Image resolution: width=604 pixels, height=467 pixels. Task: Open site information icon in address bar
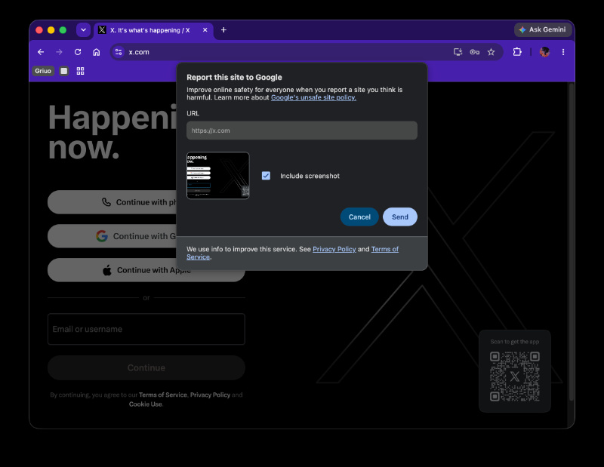point(119,52)
